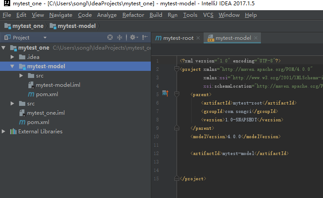Switch to the mytest-root tab

(178, 38)
